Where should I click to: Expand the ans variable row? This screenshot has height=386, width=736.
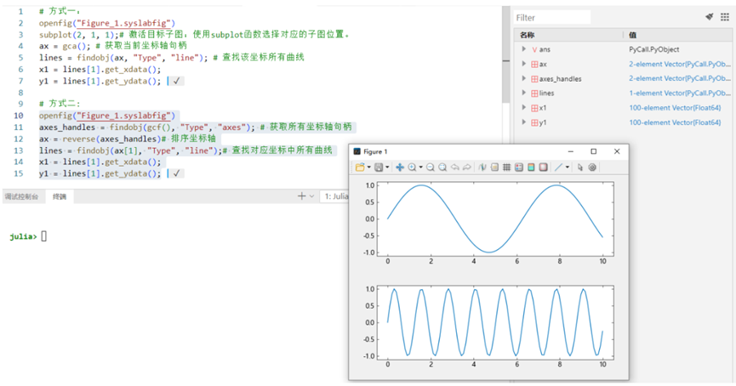pos(524,48)
